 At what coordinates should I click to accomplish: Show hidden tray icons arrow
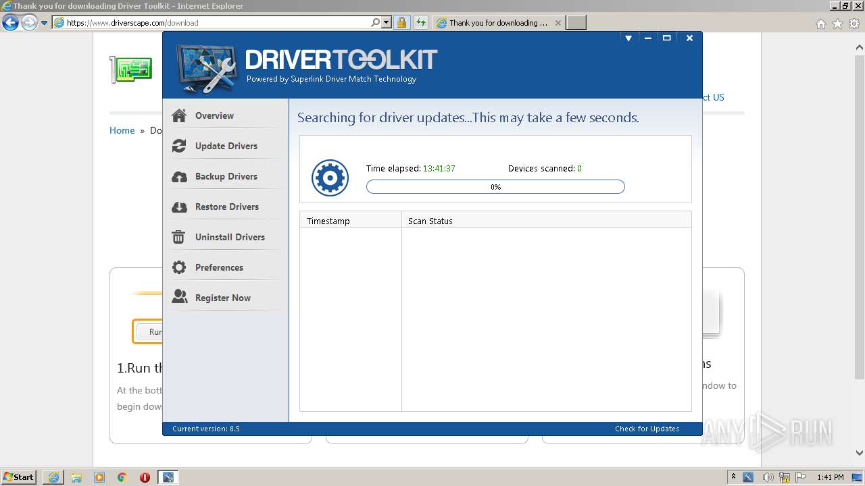pyautogui.click(x=733, y=477)
